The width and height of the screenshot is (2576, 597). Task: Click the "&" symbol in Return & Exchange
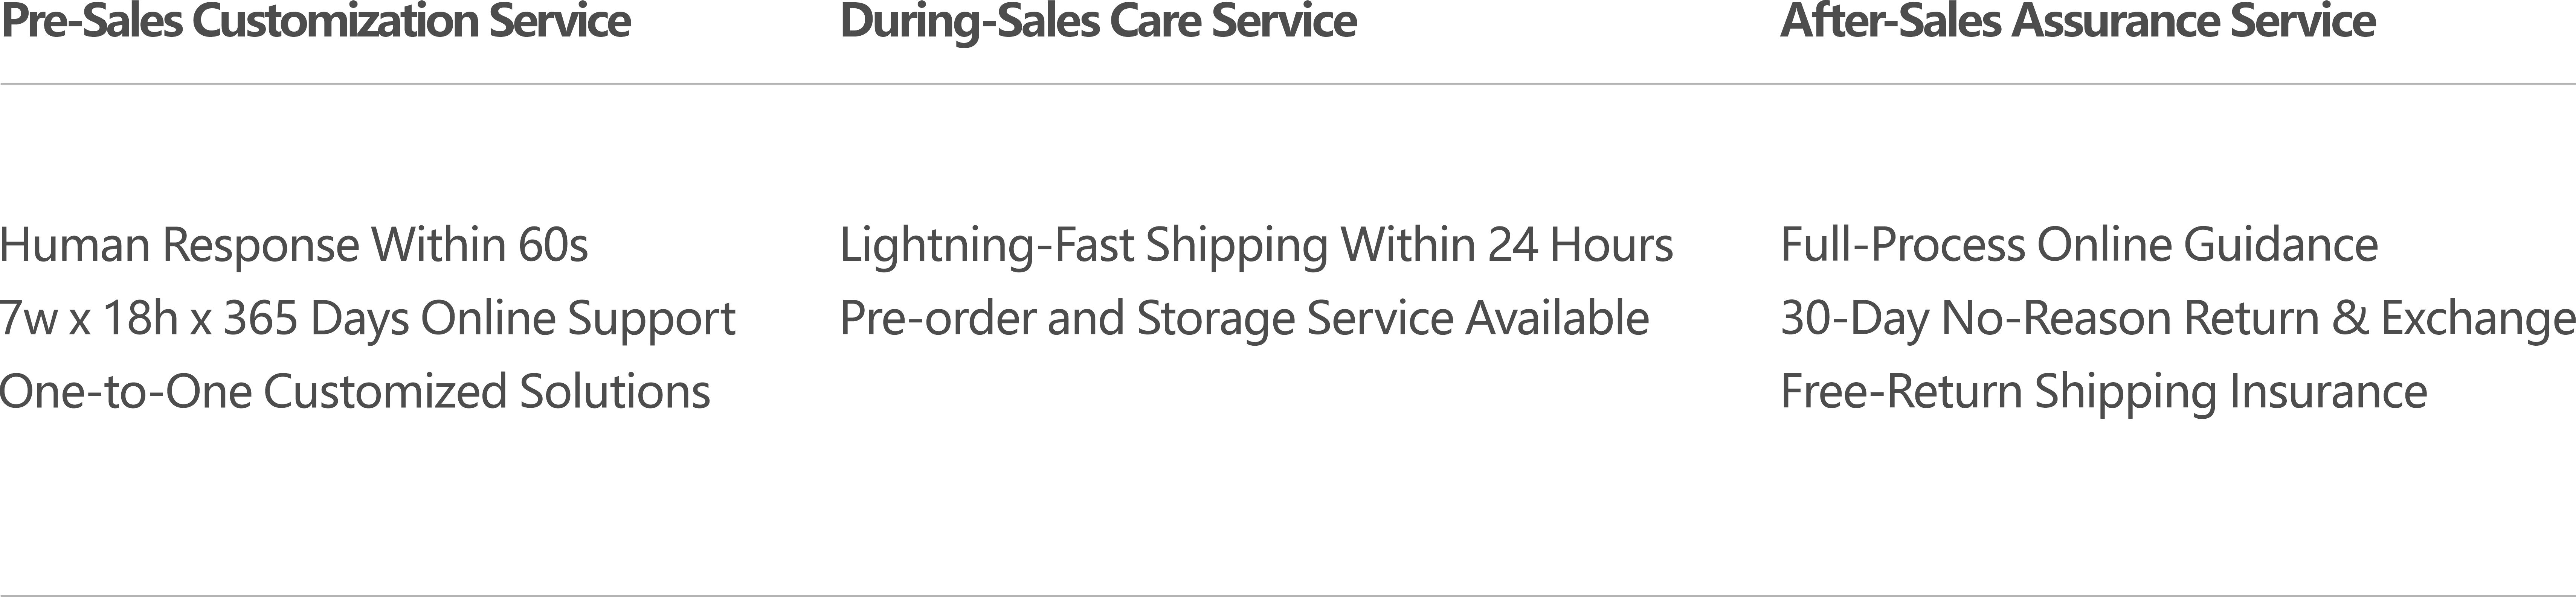[x=2349, y=319]
